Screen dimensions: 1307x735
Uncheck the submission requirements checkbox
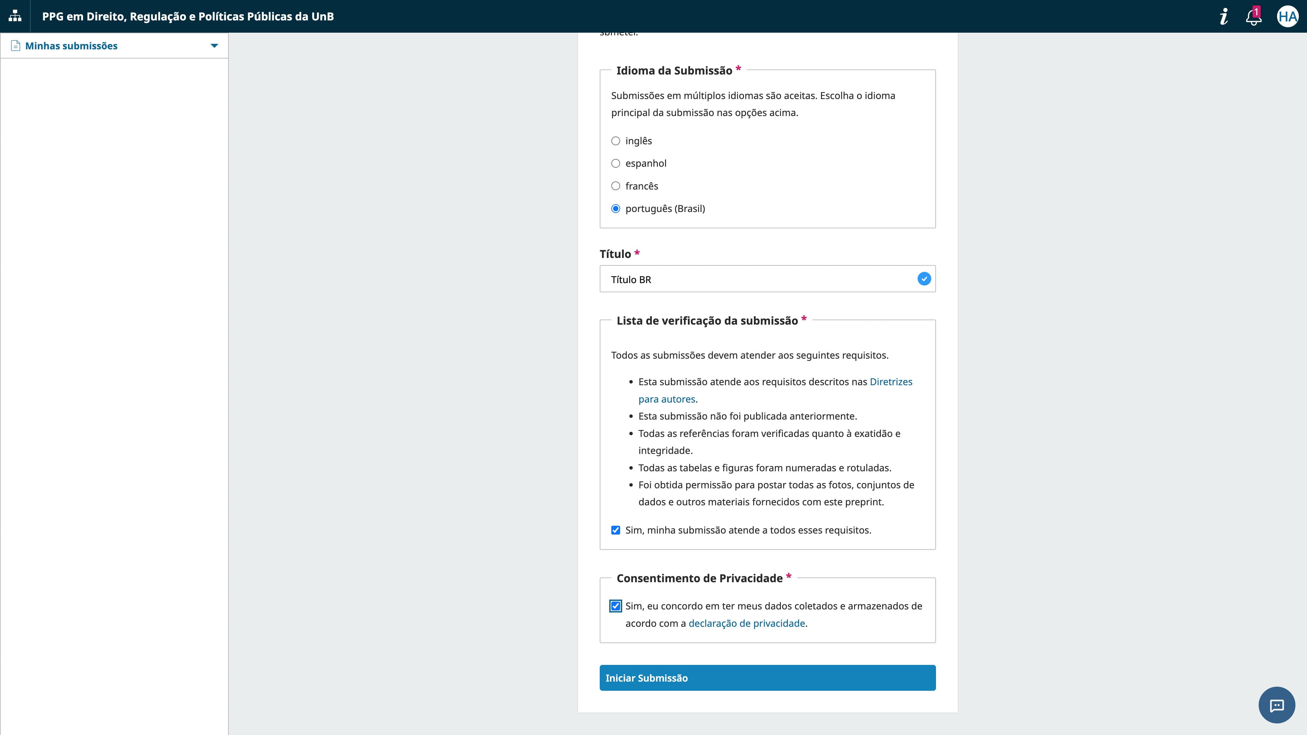615,530
